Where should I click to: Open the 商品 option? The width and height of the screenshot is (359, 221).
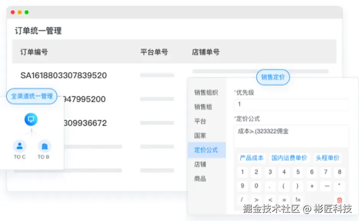pyautogui.click(x=201, y=179)
